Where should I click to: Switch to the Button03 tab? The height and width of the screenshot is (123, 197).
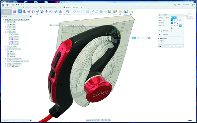(x=8, y=8)
